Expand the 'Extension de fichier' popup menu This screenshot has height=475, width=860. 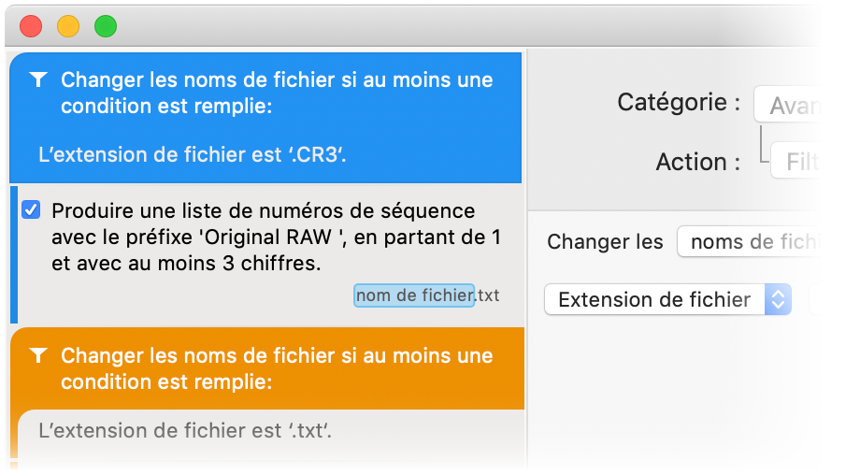click(x=778, y=299)
